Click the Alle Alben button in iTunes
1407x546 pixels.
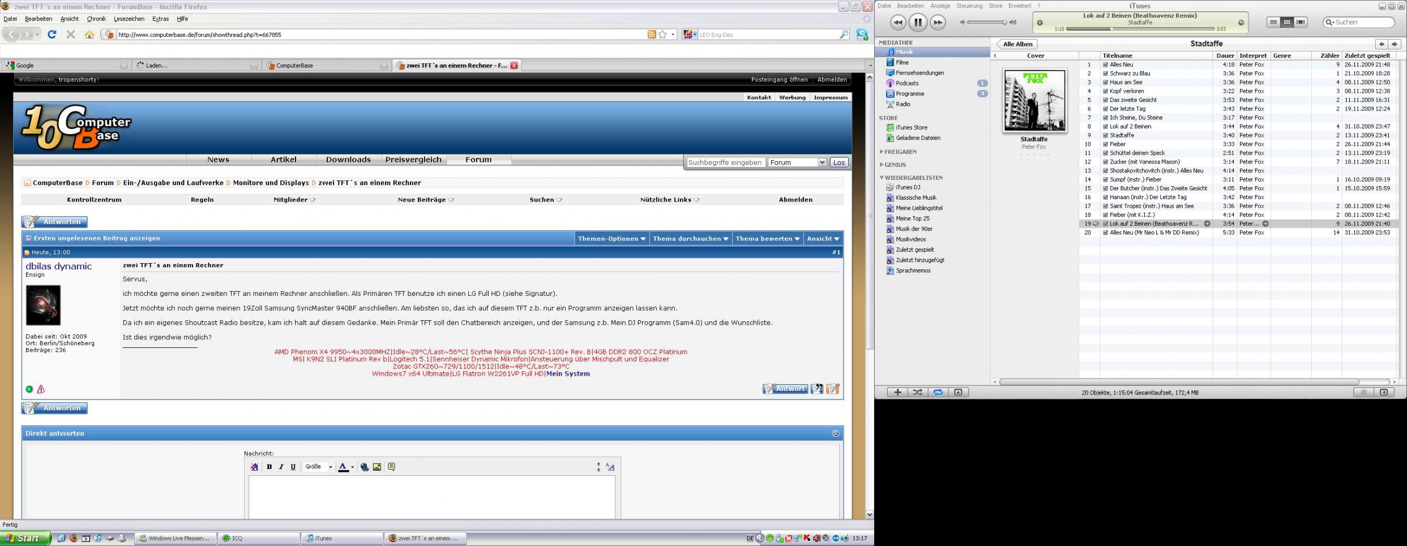(x=1017, y=44)
